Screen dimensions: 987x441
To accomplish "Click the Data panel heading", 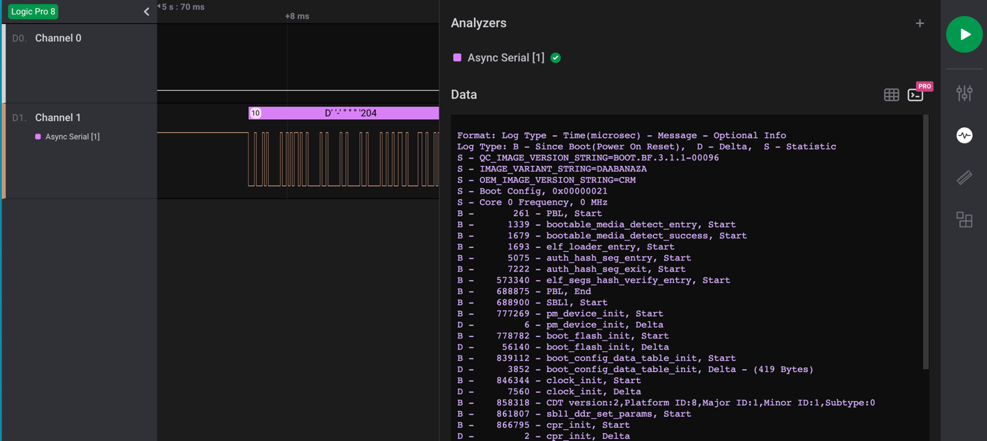I will click(463, 95).
